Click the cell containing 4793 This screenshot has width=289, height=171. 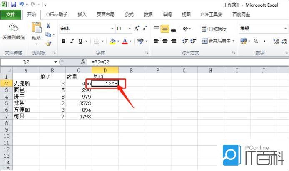tap(79, 116)
